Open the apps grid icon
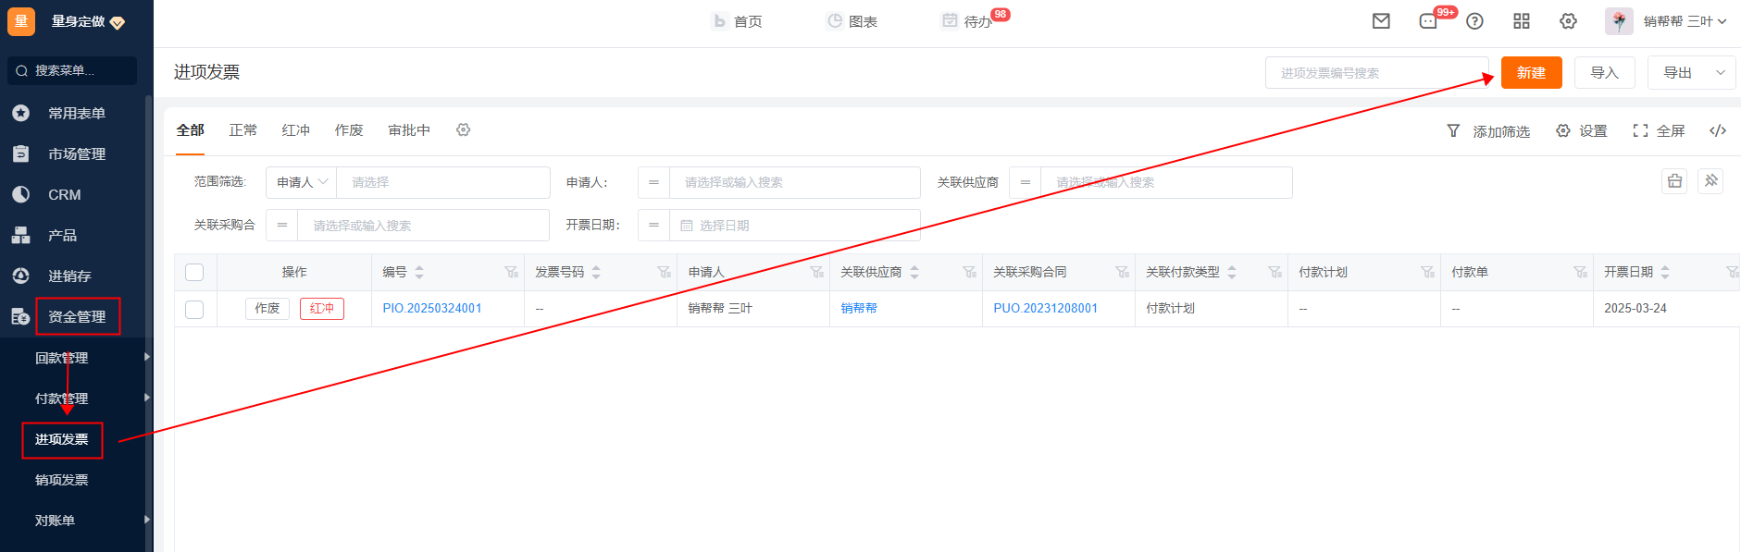 tap(1522, 21)
